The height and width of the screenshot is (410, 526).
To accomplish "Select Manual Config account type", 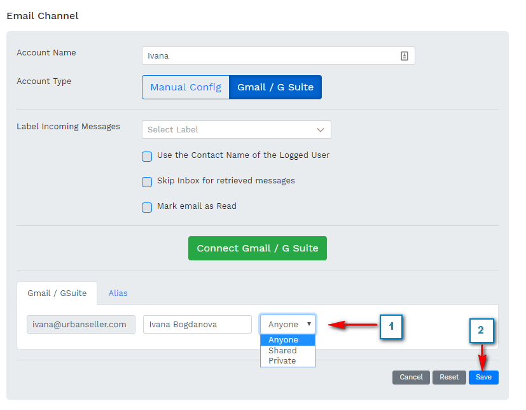I will (x=186, y=87).
